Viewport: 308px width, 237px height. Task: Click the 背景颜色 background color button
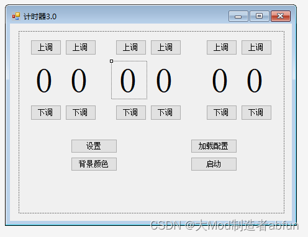tap(94, 164)
